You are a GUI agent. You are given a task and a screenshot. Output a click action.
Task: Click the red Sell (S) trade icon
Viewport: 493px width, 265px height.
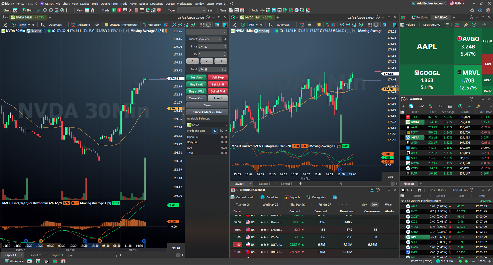(119, 11)
